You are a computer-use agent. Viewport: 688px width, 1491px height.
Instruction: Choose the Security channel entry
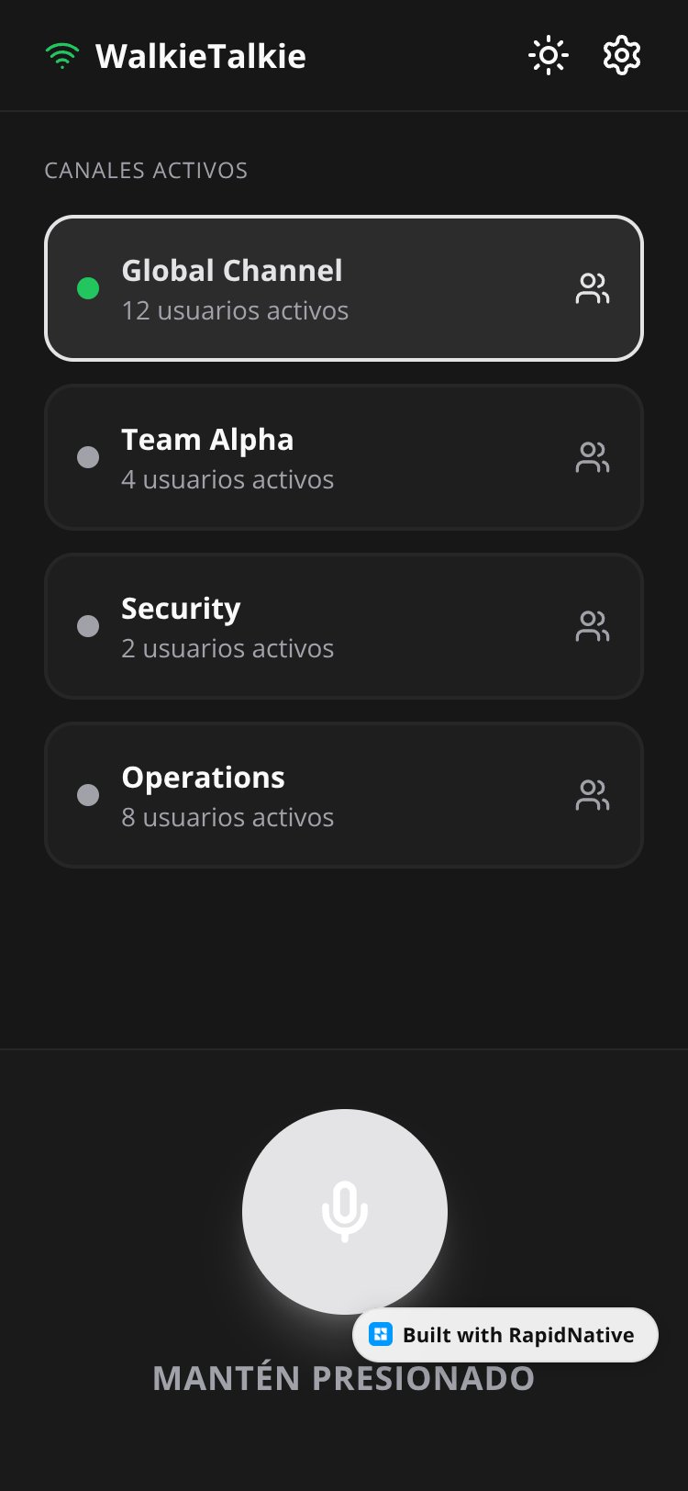pyautogui.click(x=344, y=626)
